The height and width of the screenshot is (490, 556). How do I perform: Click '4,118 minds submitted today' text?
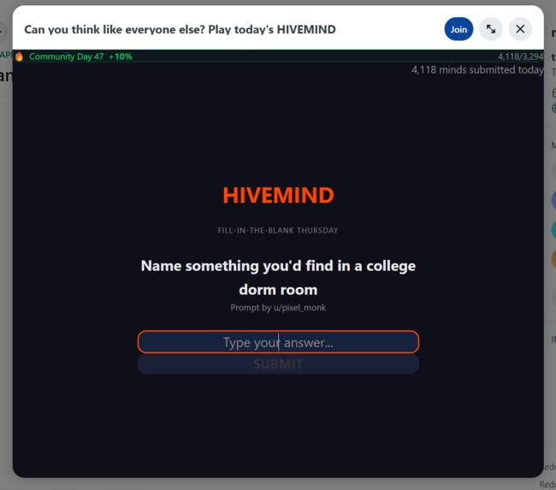click(477, 70)
